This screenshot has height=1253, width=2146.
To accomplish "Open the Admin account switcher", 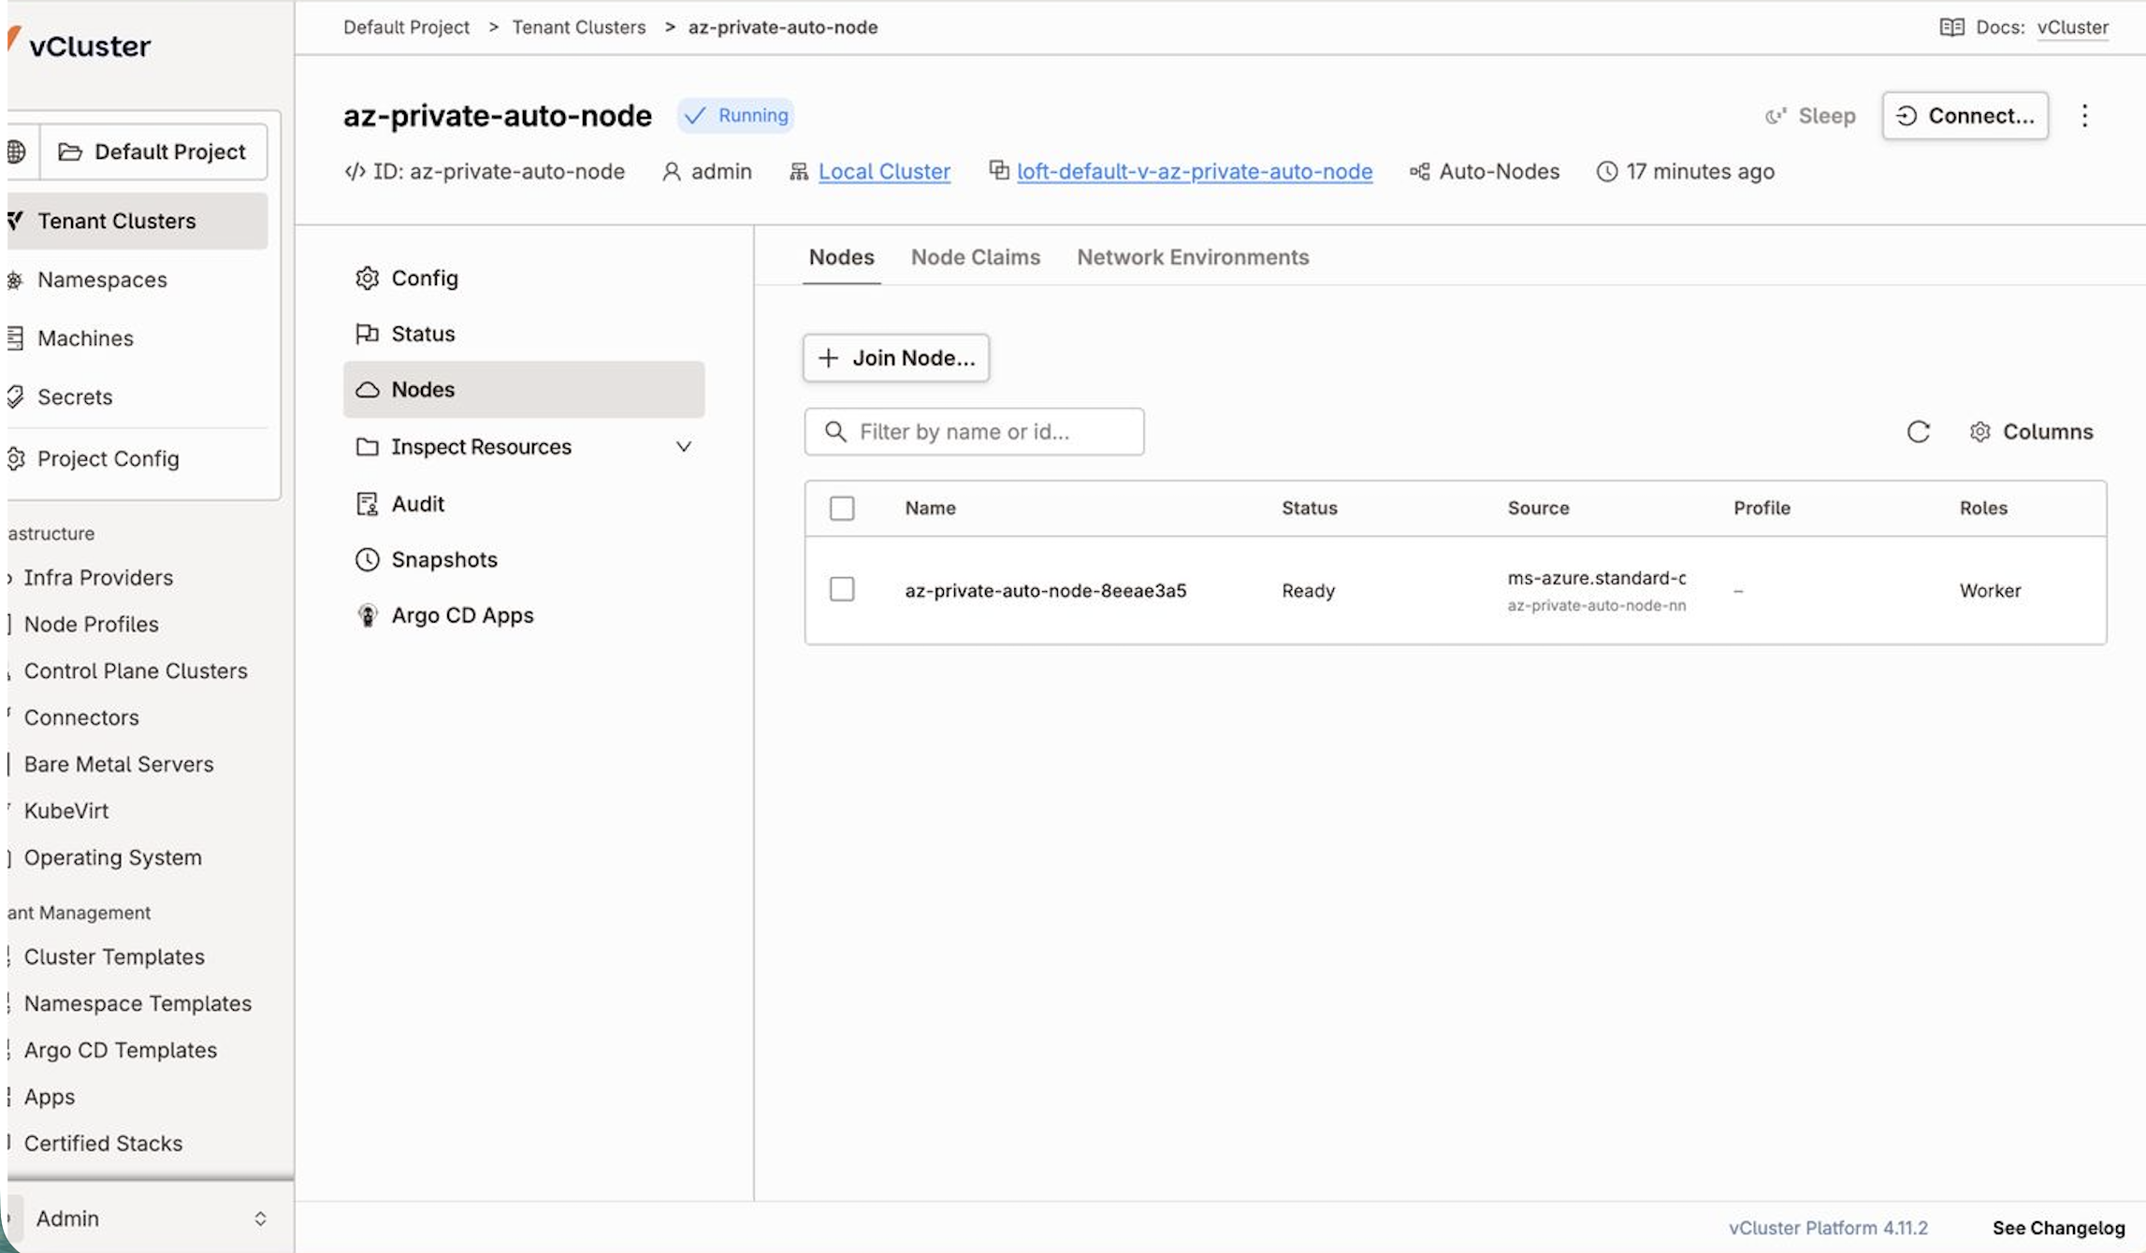I will tap(150, 1218).
